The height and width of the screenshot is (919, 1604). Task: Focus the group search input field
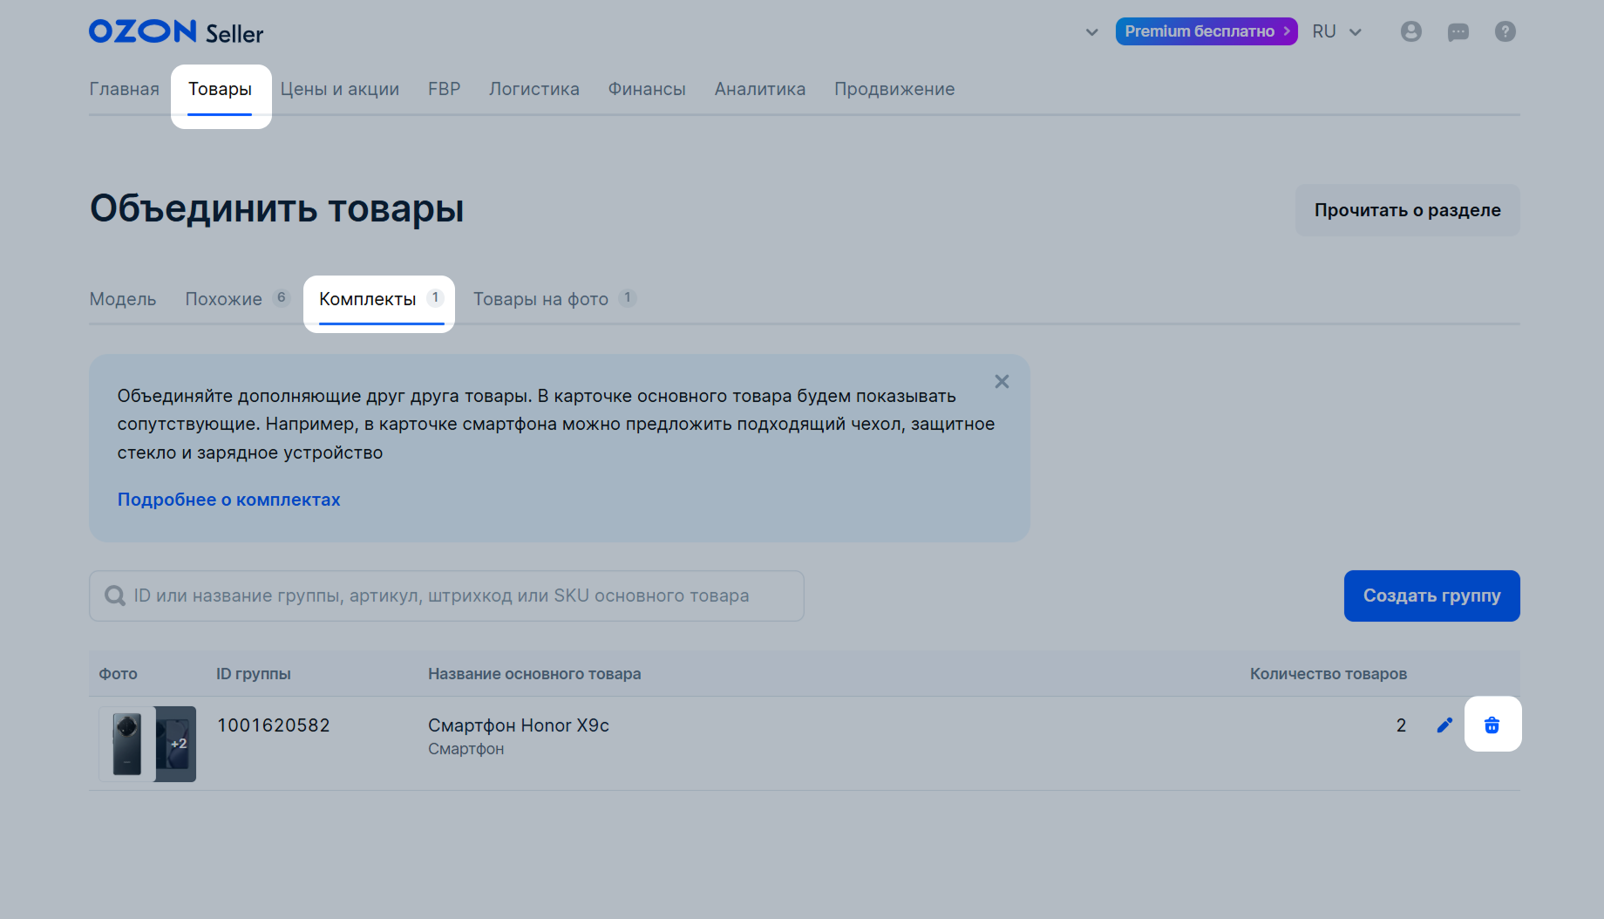click(x=446, y=596)
